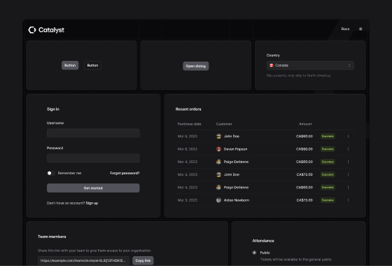Image resolution: width=392 pixels, height=266 pixels.
Task: Open more options for Devon's order
Action: click(x=348, y=149)
